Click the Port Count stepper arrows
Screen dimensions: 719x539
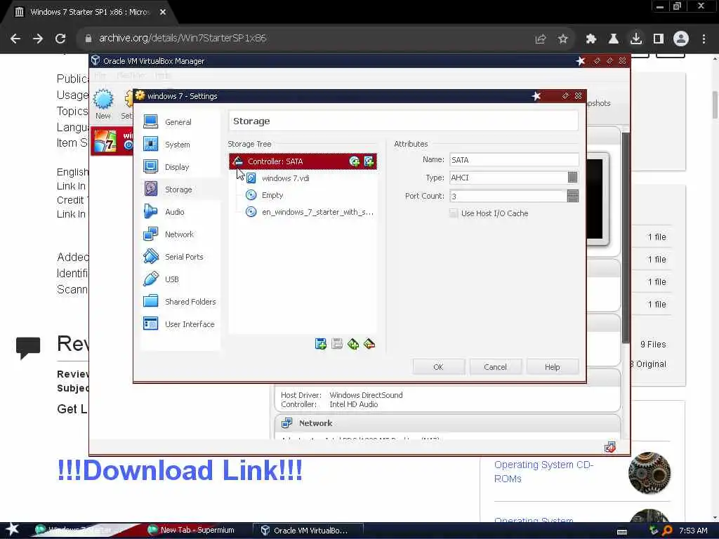click(x=572, y=197)
